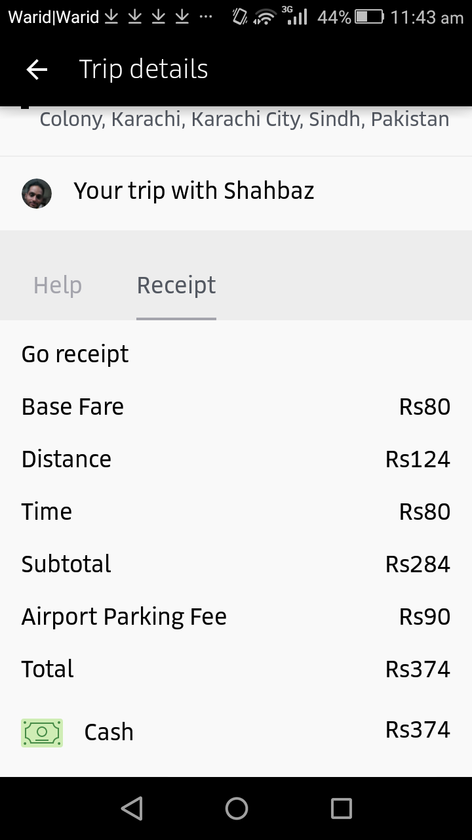Tap the Base Fare line item
Image resolution: width=472 pixels, height=840 pixels.
(x=73, y=407)
